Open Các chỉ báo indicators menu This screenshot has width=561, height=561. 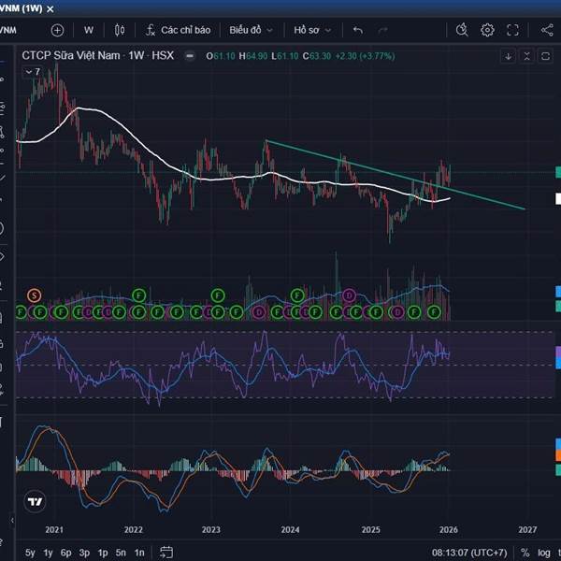pos(175,30)
